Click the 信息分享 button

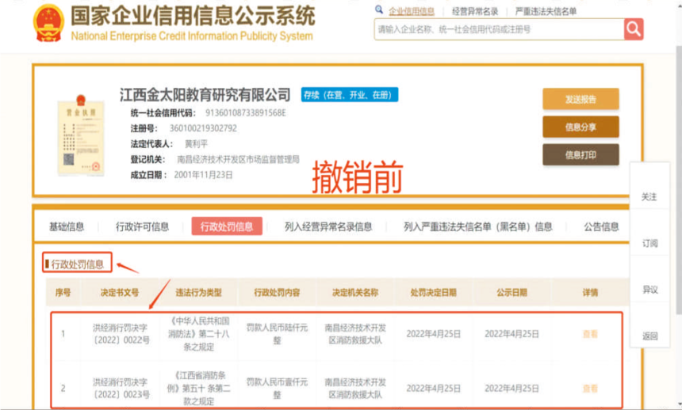pos(580,127)
